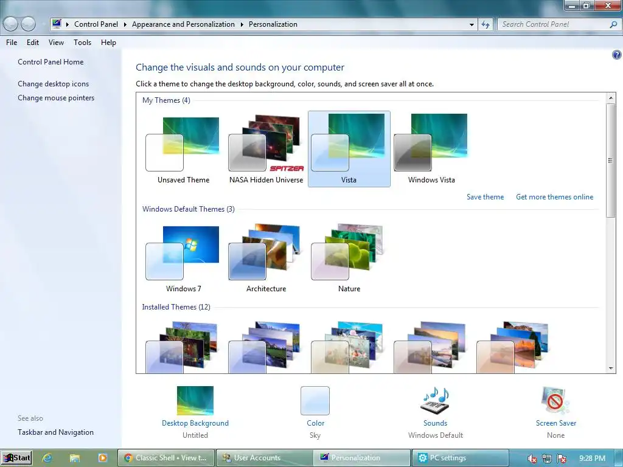
Task: Open Internet Explorer from taskbar
Action: (47, 458)
